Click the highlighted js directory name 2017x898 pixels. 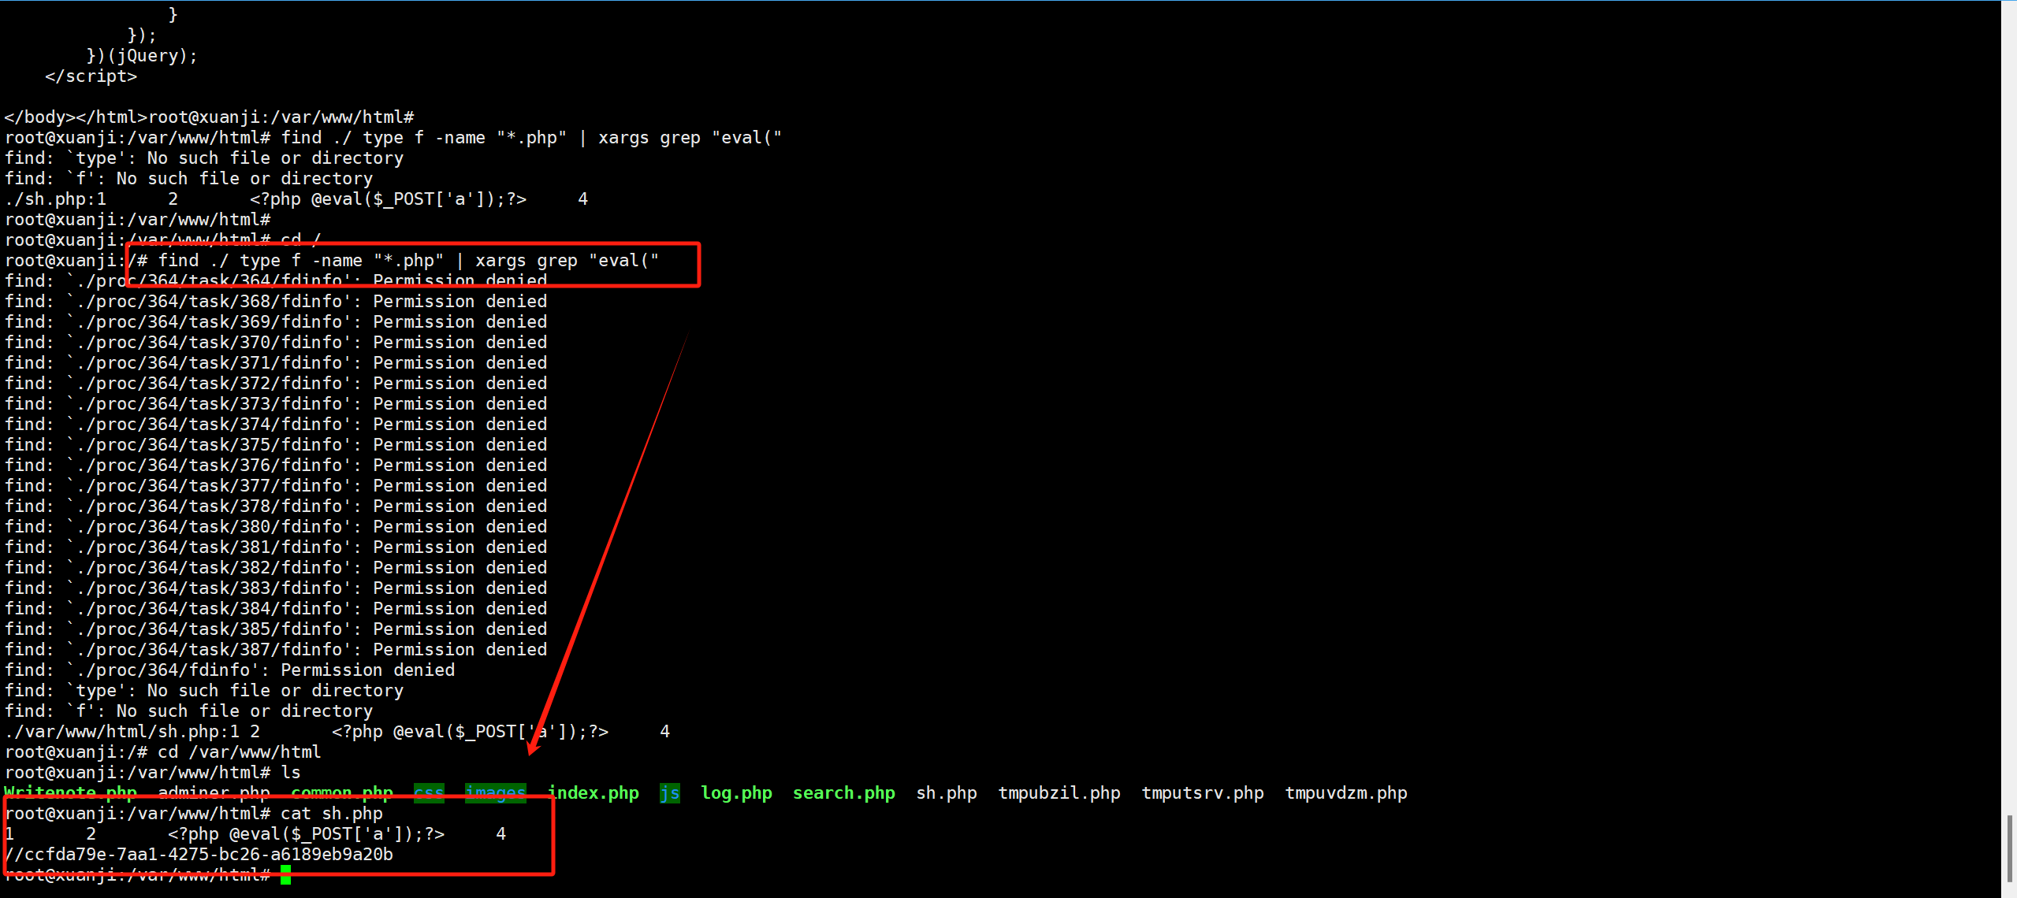point(669,793)
